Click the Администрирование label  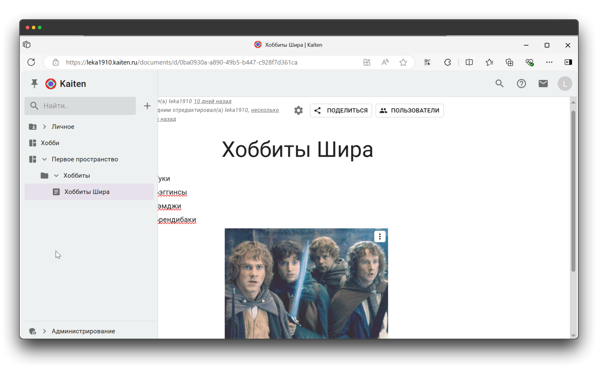coord(83,331)
